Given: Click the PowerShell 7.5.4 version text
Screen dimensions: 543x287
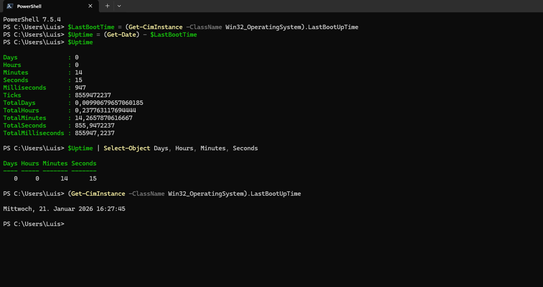Looking at the screenshot, I should [x=32, y=20].
